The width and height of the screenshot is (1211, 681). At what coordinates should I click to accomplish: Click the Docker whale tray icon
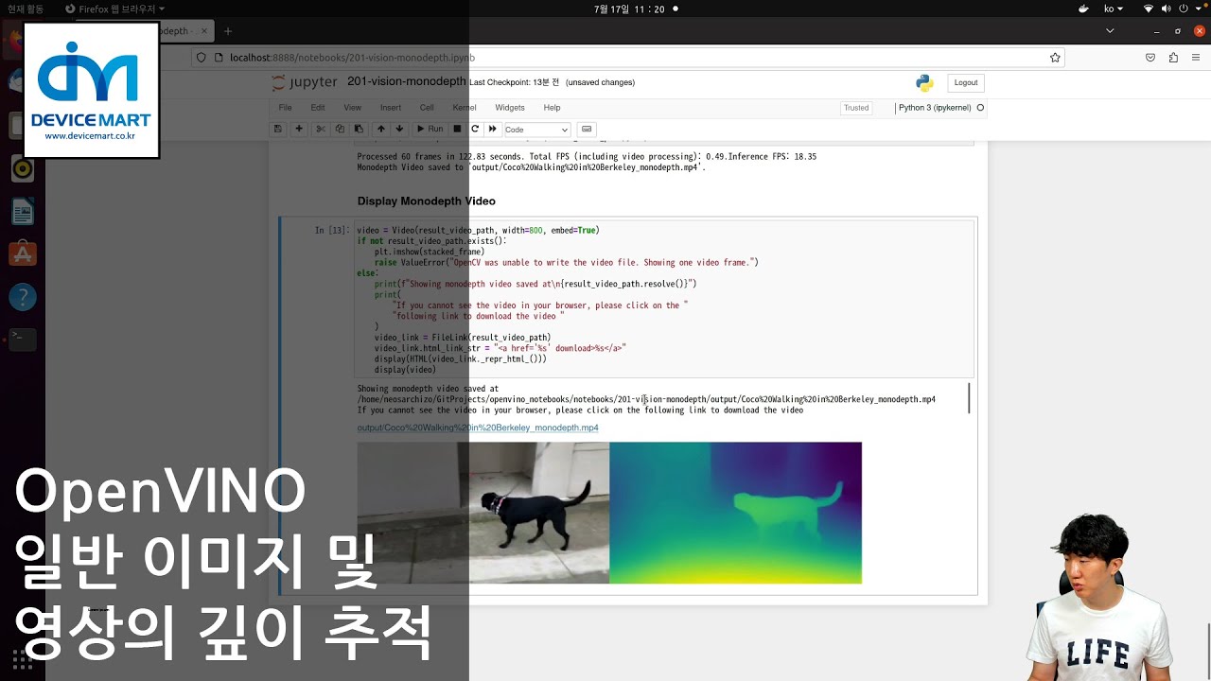click(1084, 9)
